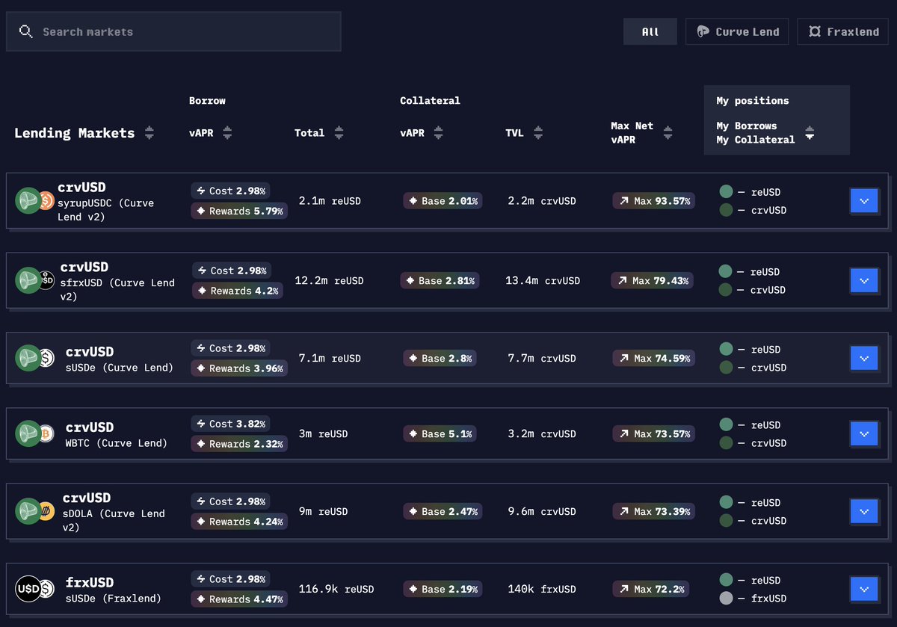Click the Base 2.8% badge
897x627 pixels.
click(x=440, y=359)
